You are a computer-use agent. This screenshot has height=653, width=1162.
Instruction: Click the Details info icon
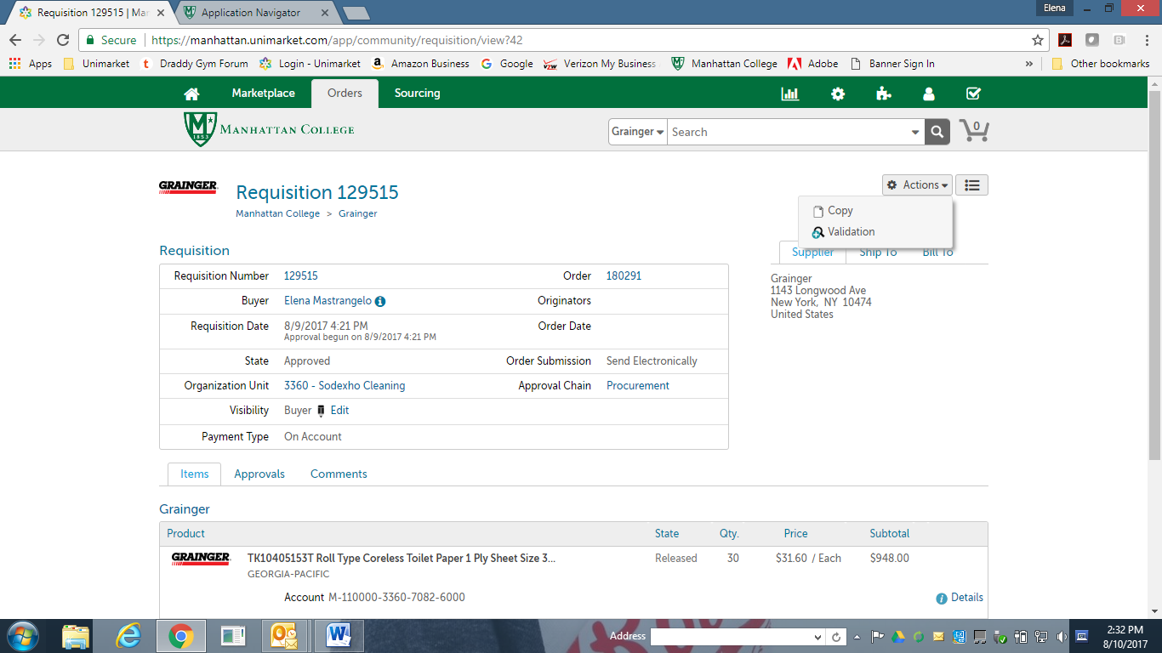click(x=942, y=599)
